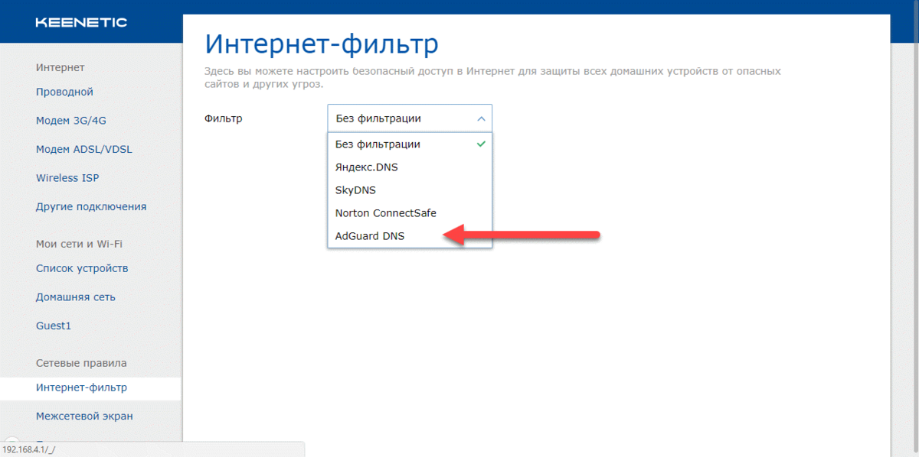Image resolution: width=919 pixels, height=457 pixels.
Task: Open Другие подключения section
Action: 91,206
